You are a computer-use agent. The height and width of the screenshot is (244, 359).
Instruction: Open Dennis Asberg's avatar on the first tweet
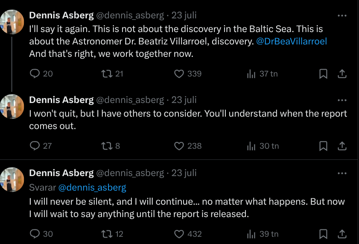12,21
